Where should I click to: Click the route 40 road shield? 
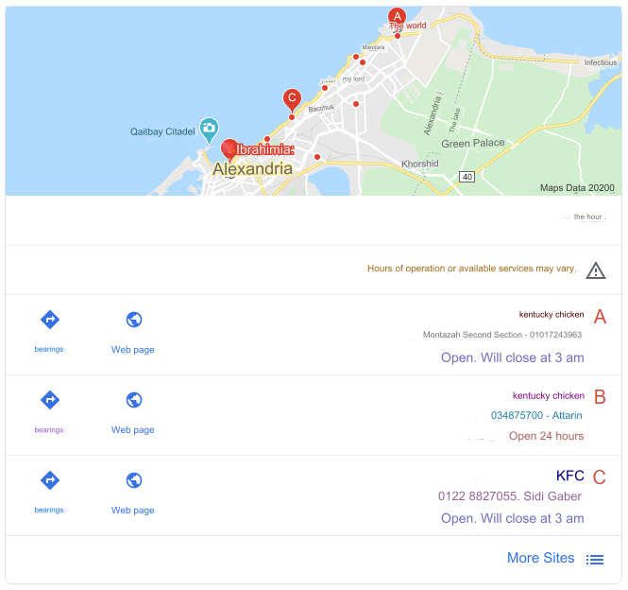pyautogui.click(x=467, y=177)
